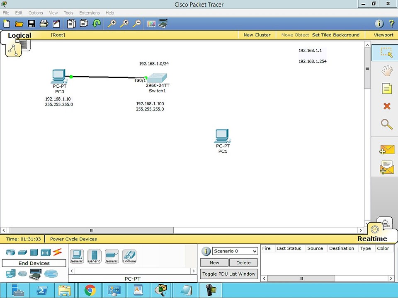The image size is (398, 298).
Task: Select the Add Simple PDU envelope
Action: point(387,149)
